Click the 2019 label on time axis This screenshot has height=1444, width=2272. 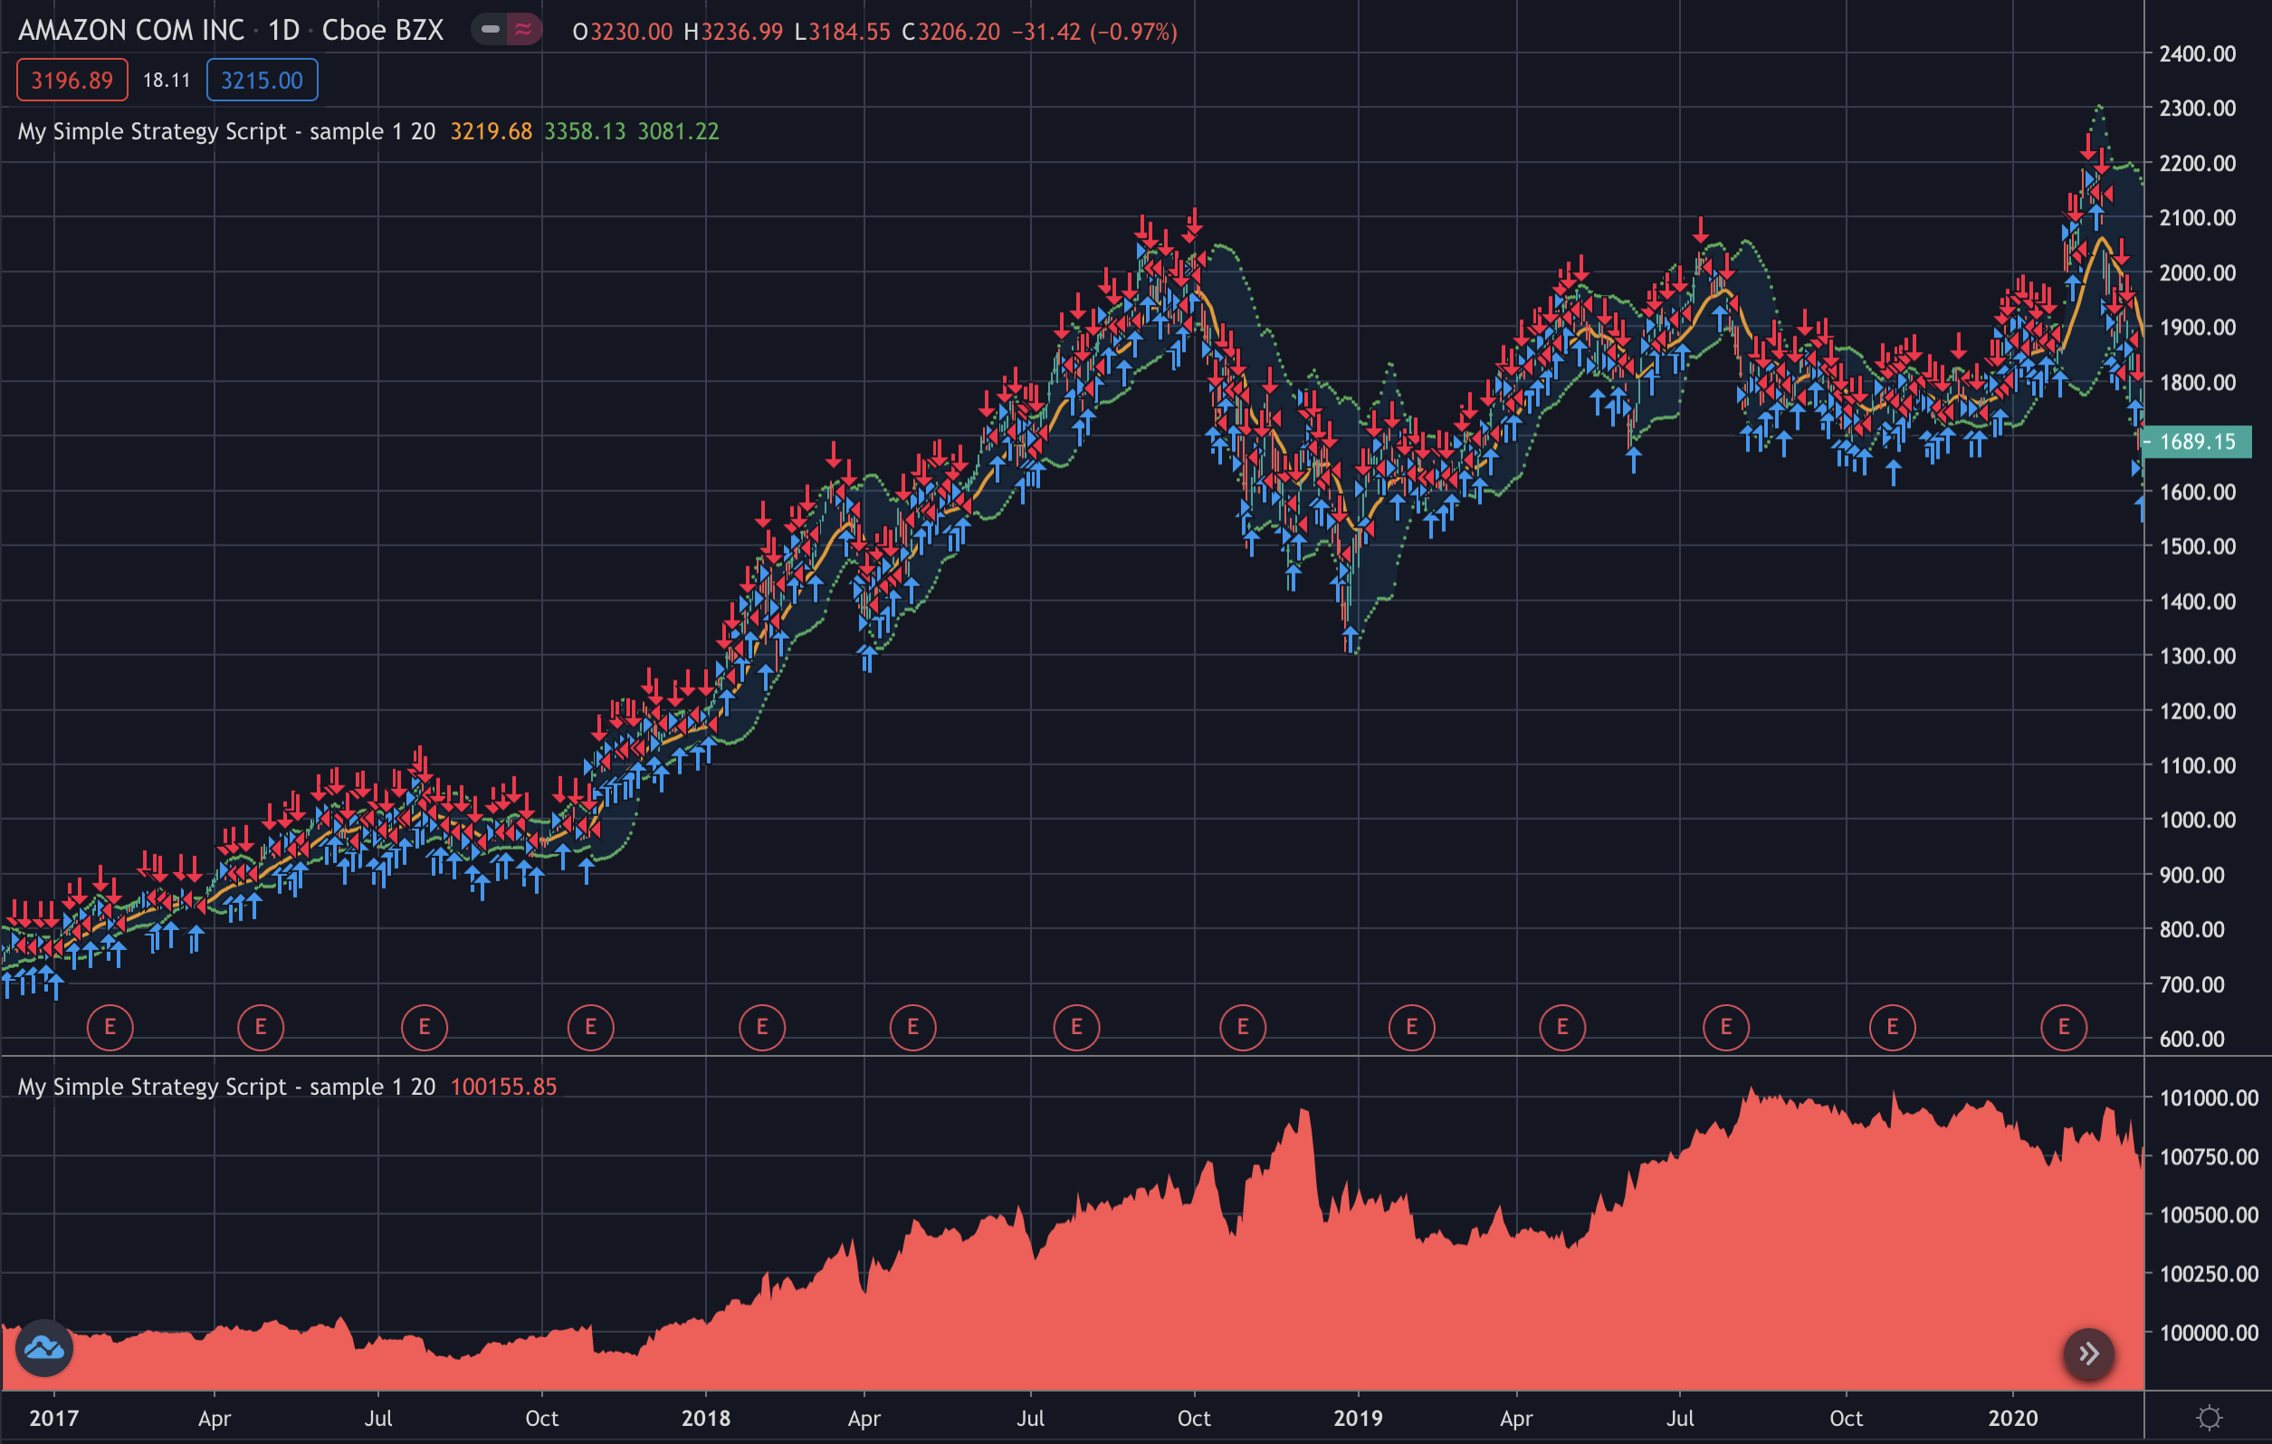click(1358, 1418)
